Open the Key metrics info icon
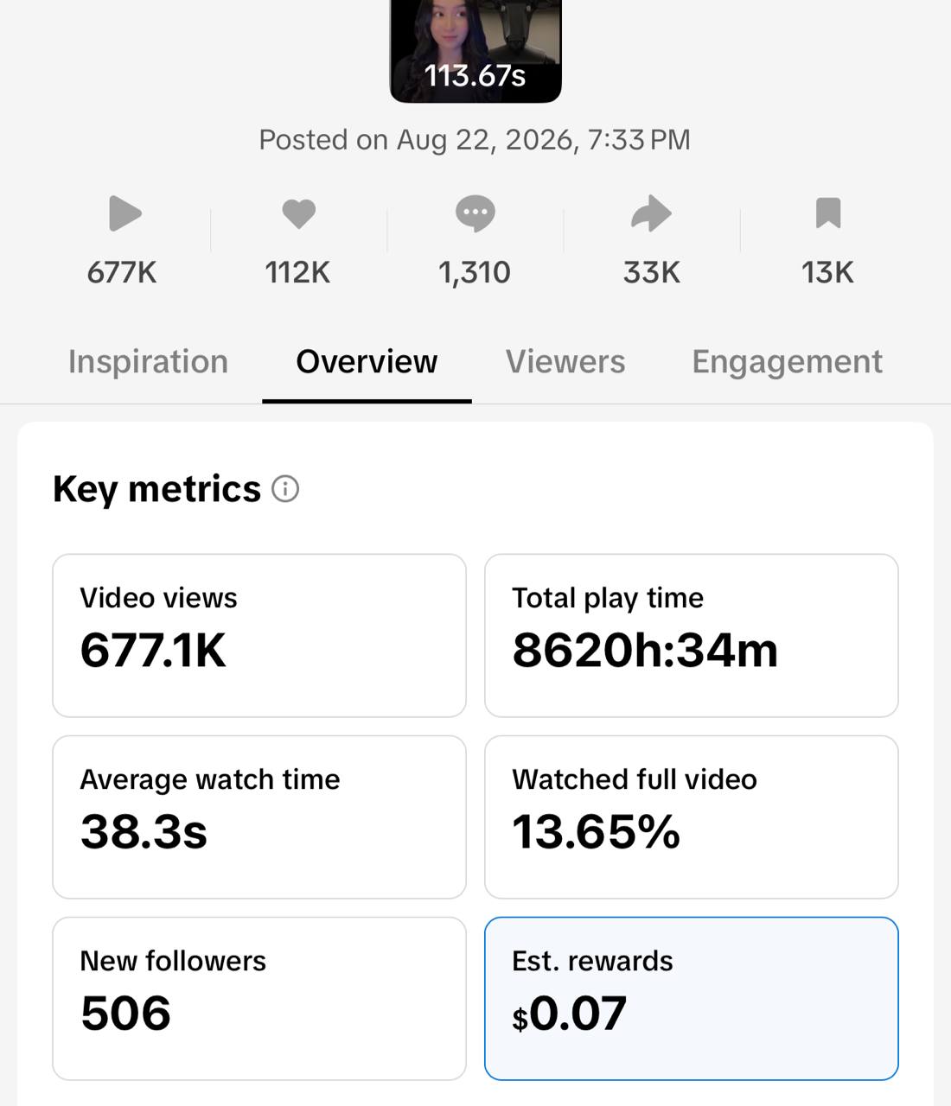Image resolution: width=951 pixels, height=1106 pixels. click(285, 489)
